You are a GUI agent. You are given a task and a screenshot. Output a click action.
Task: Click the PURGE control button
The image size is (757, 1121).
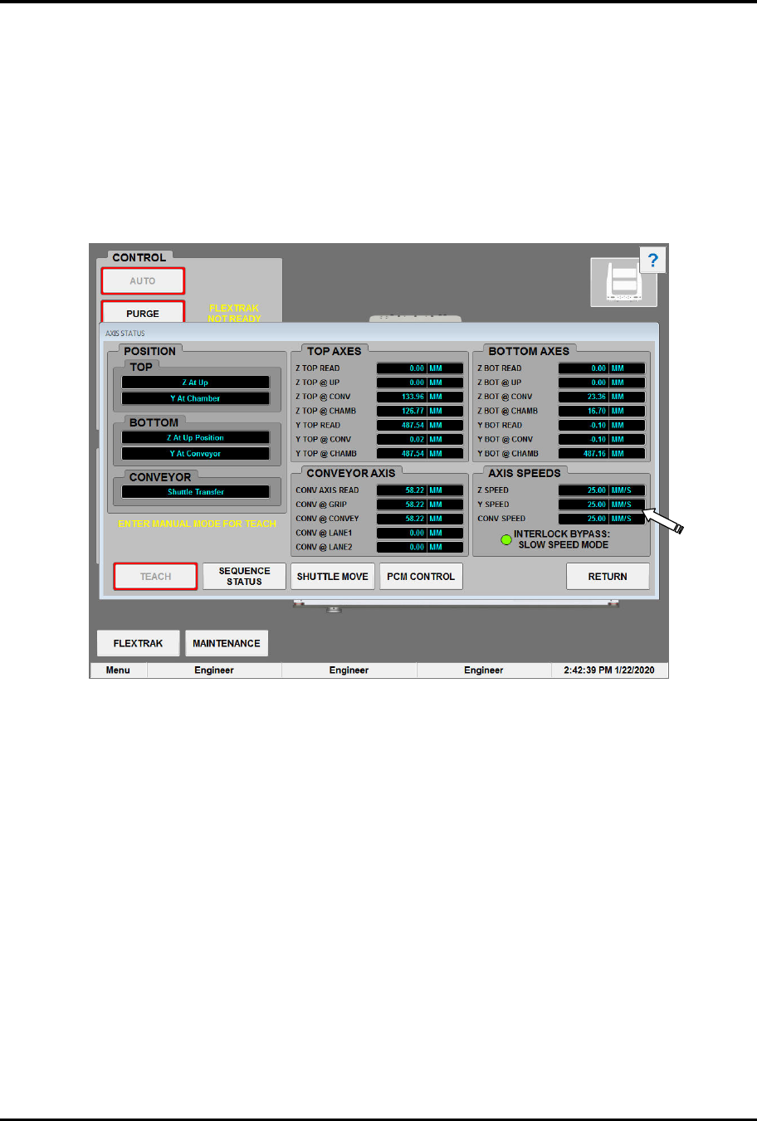click(143, 313)
